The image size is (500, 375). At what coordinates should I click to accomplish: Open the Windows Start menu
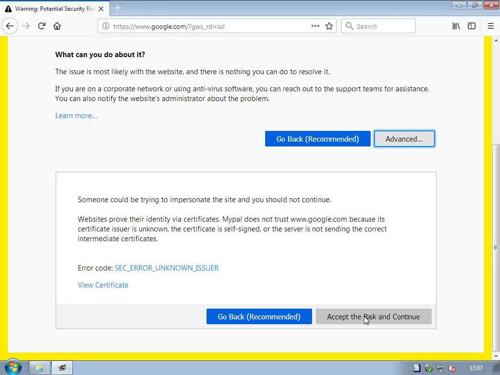[13, 368]
